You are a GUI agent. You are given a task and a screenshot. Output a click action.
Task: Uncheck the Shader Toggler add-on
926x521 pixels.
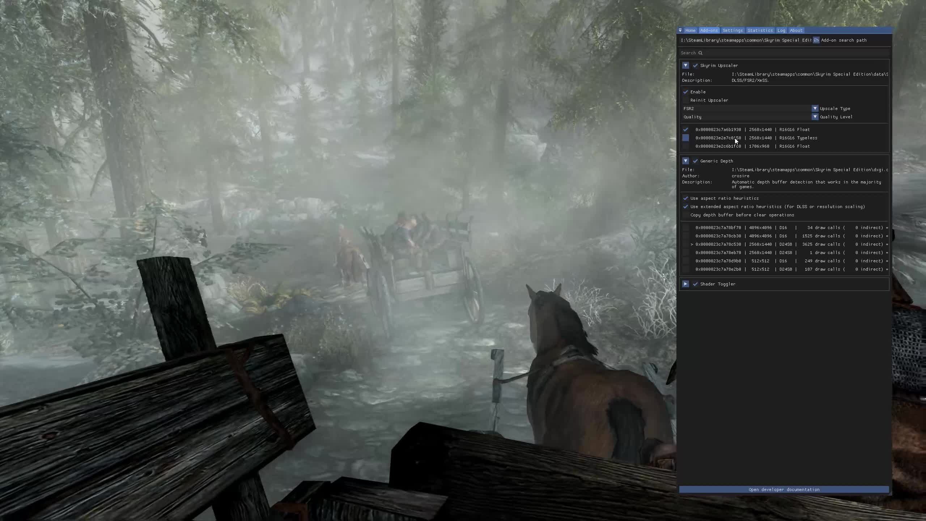click(x=695, y=284)
